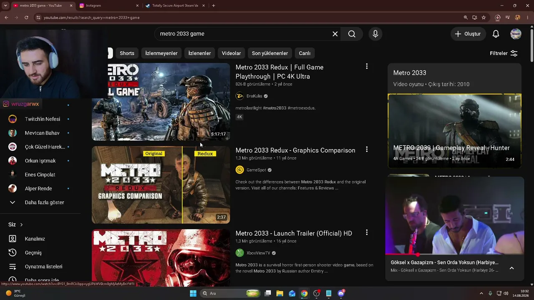This screenshot has width=534, height=300.
Task: Open the Chrome tab search dropdown
Action: 5,6
